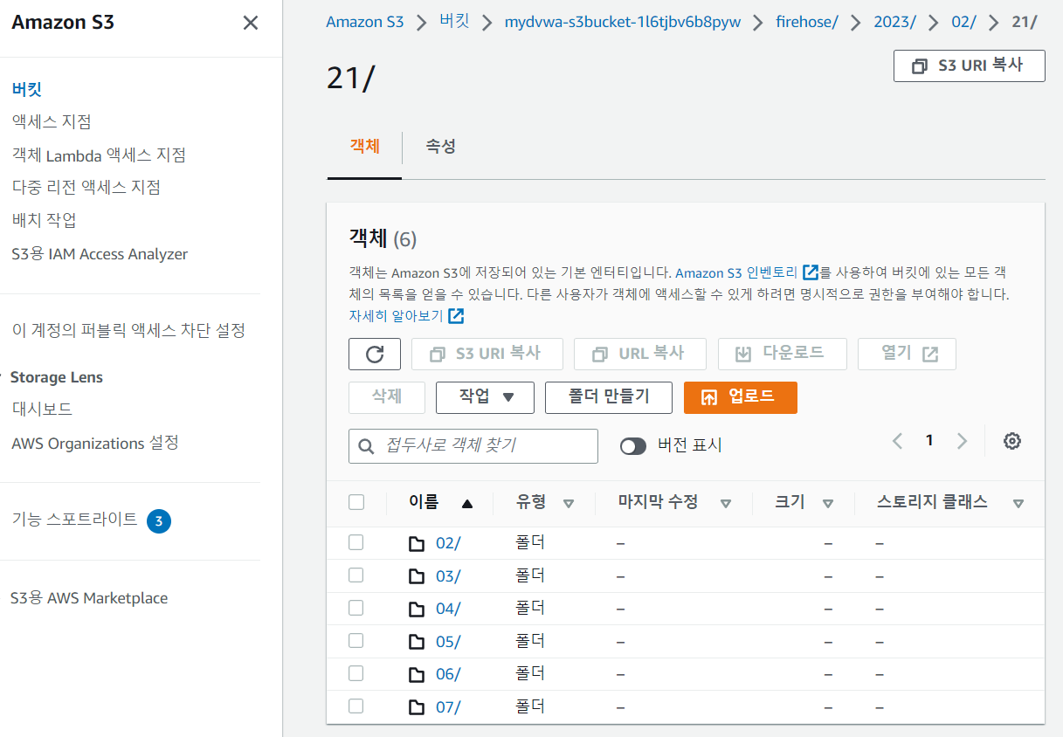The height and width of the screenshot is (737, 1063).
Task: Click the toolbar S3 URI 복사 button
Action: coord(487,354)
